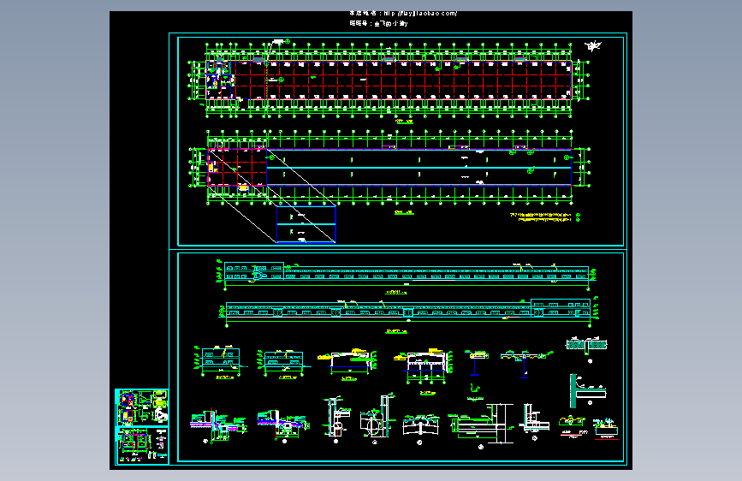This screenshot has height=481, width=742.
Task: Select the long elevation with right-end two-story block
Action: click(409, 311)
